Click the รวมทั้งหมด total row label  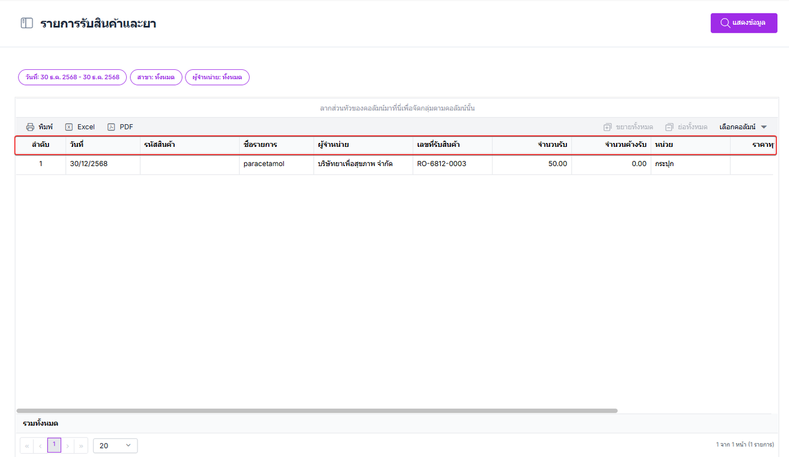41,423
